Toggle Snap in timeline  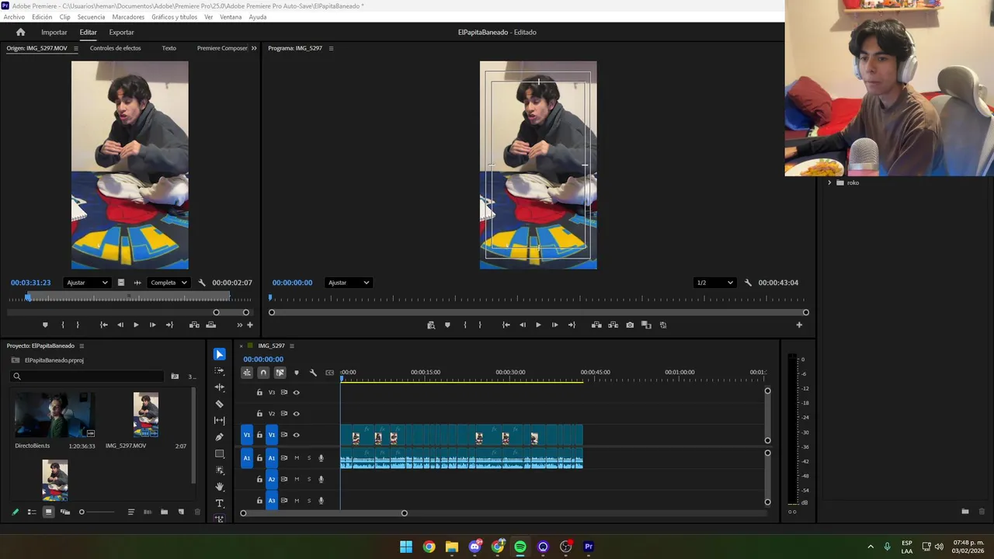(263, 373)
